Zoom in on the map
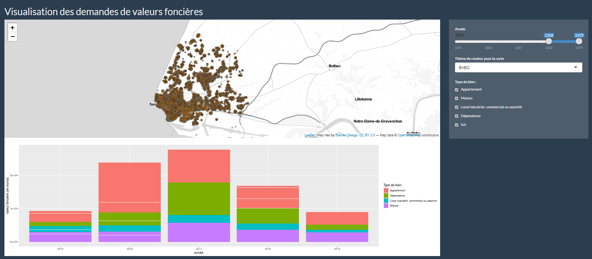This screenshot has width=592, height=259. (x=13, y=28)
